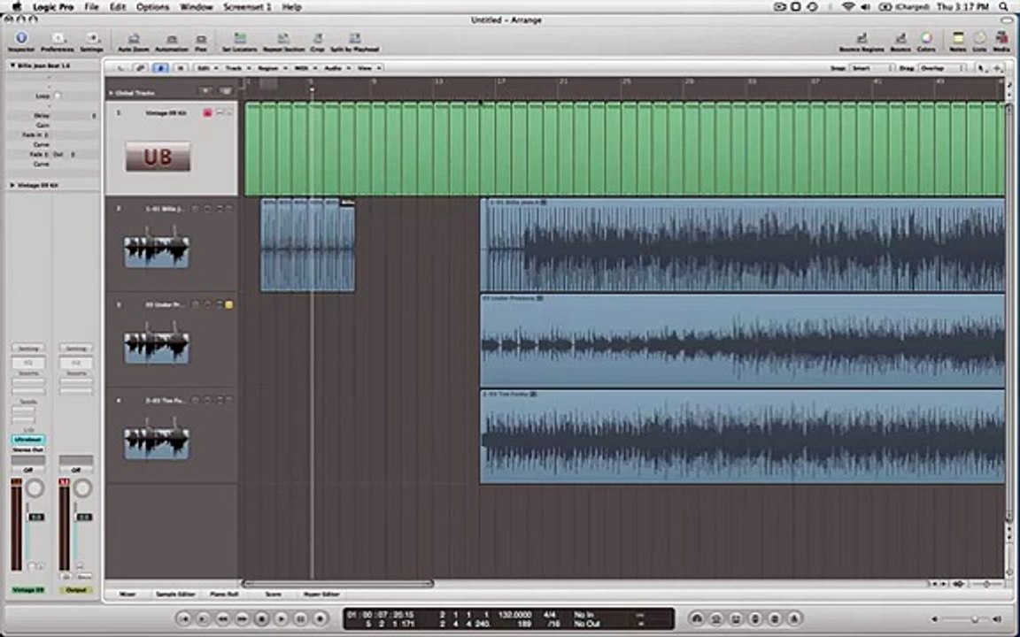Screen dimensions: 1020x637
Task: Toggle the metronome click button in transport
Action: click(x=794, y=618)
